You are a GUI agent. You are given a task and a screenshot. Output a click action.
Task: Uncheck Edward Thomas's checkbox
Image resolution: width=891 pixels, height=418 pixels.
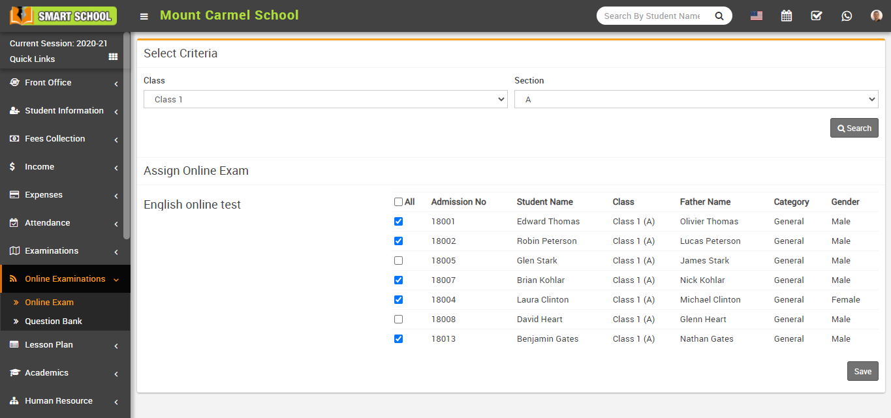pos(398,221)
